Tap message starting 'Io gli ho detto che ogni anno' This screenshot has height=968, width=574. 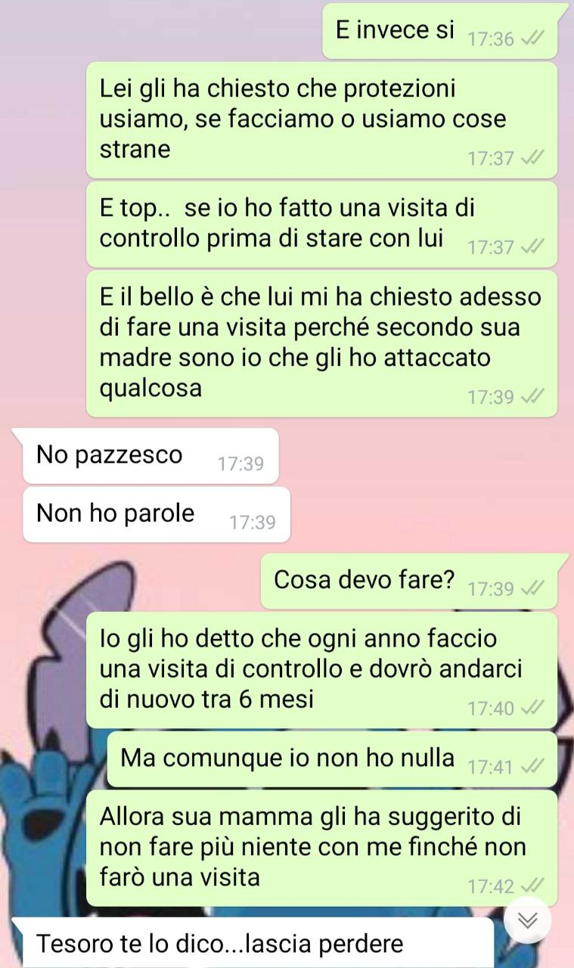point(321,669)
